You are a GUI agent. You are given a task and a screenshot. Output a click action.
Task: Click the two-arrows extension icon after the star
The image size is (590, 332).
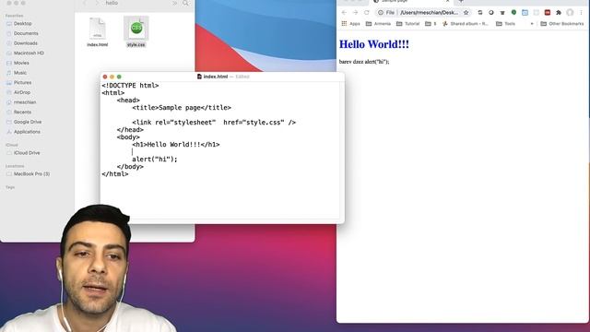[x=480, y=12]
